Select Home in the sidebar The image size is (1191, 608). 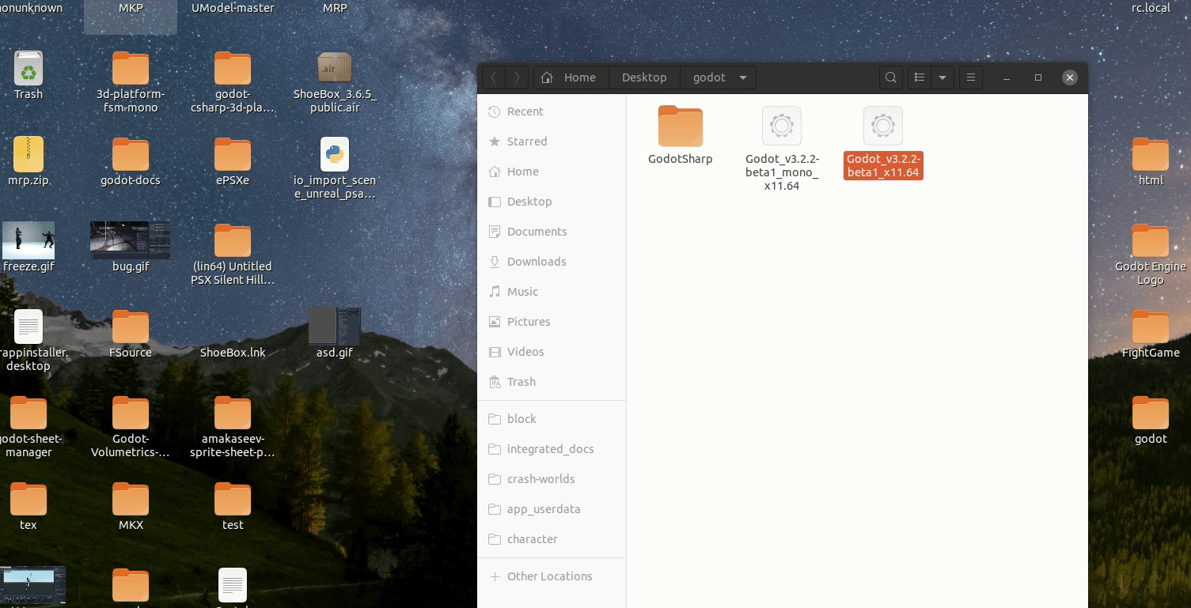coord(552,172)
